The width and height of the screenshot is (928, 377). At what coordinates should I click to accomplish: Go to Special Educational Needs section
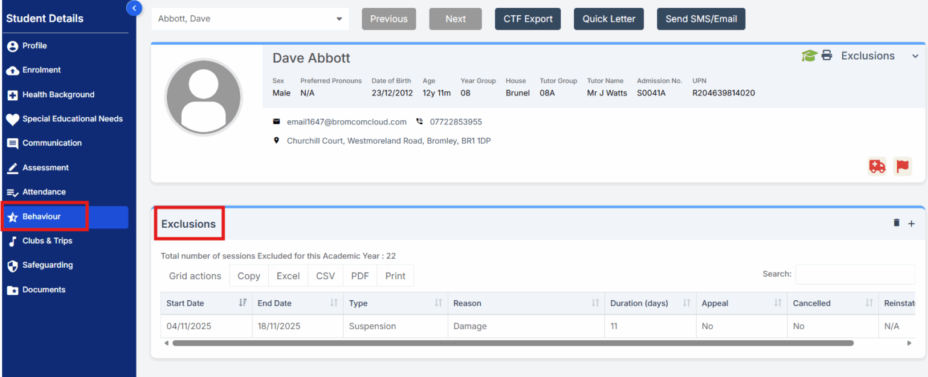pyautogui.click(x=72, y=119)
